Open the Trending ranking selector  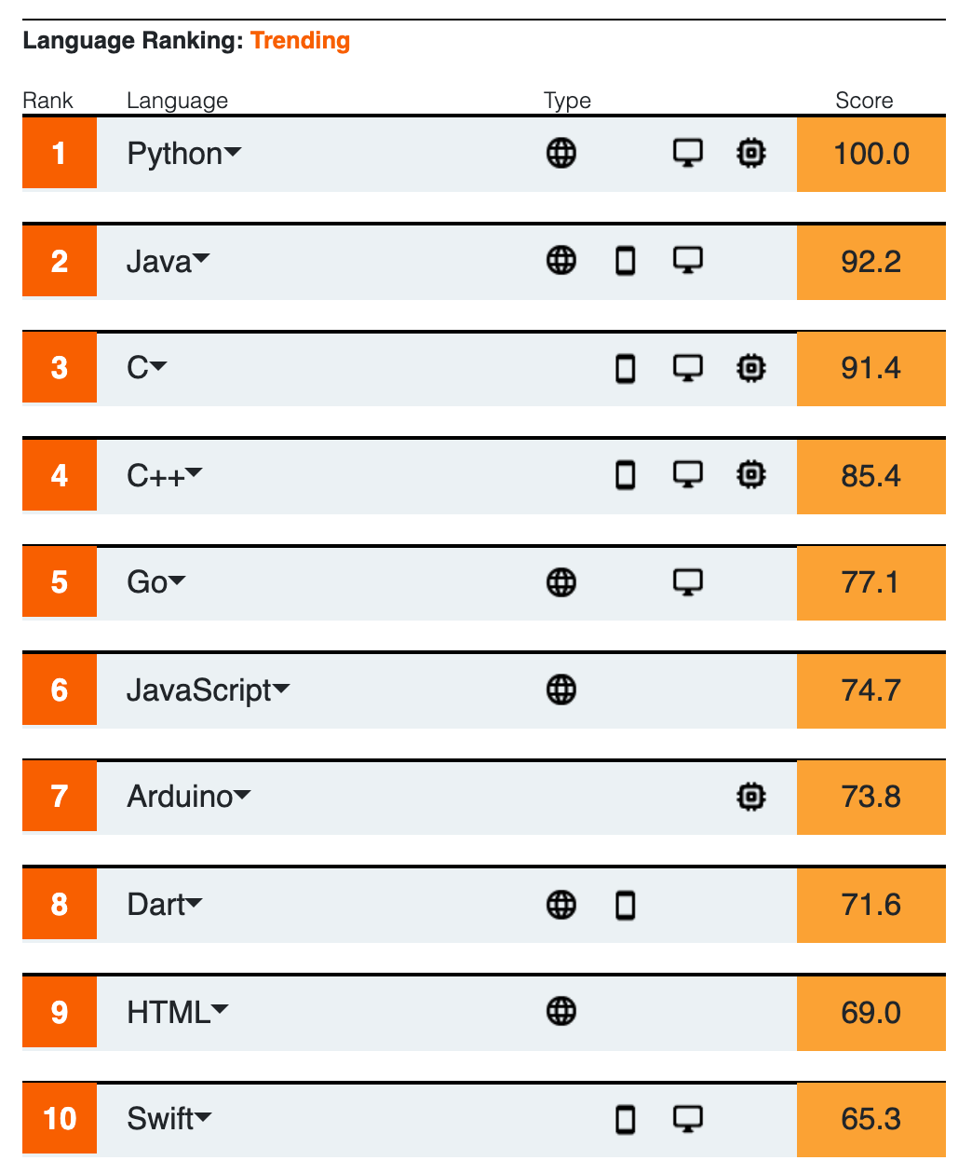click(x=300, y=41)
